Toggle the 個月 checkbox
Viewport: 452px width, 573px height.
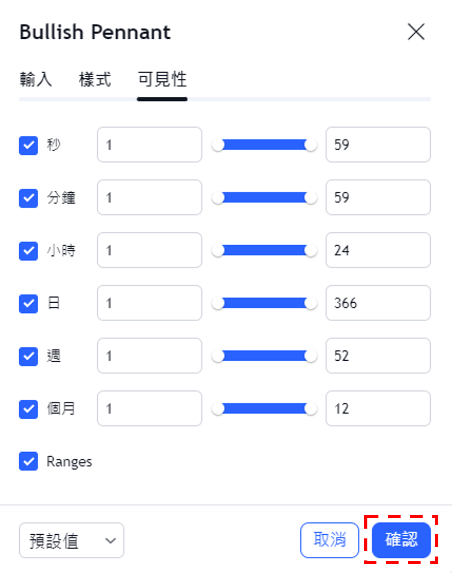(x=28, y=409)
